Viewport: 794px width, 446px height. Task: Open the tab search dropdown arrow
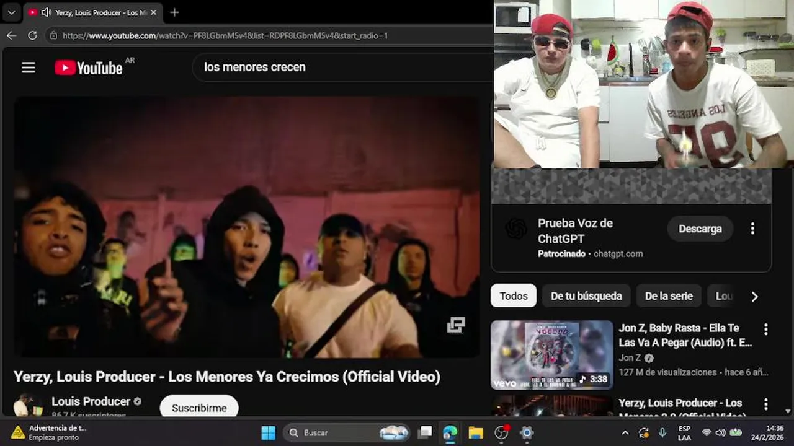[x=11, y=12]
